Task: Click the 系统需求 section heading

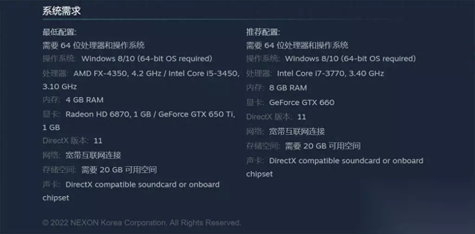Action: [x=62, y=11]
